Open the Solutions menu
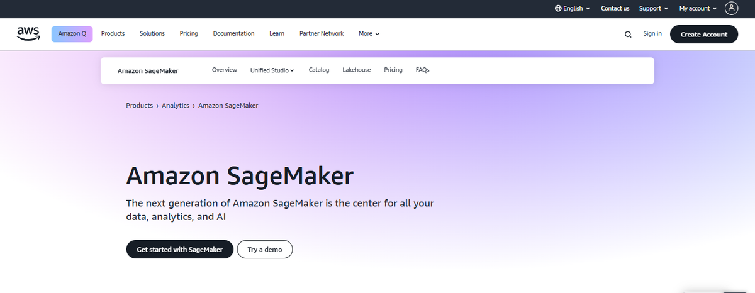The height and width of the screenshot is (293, 755). point(152,34)
